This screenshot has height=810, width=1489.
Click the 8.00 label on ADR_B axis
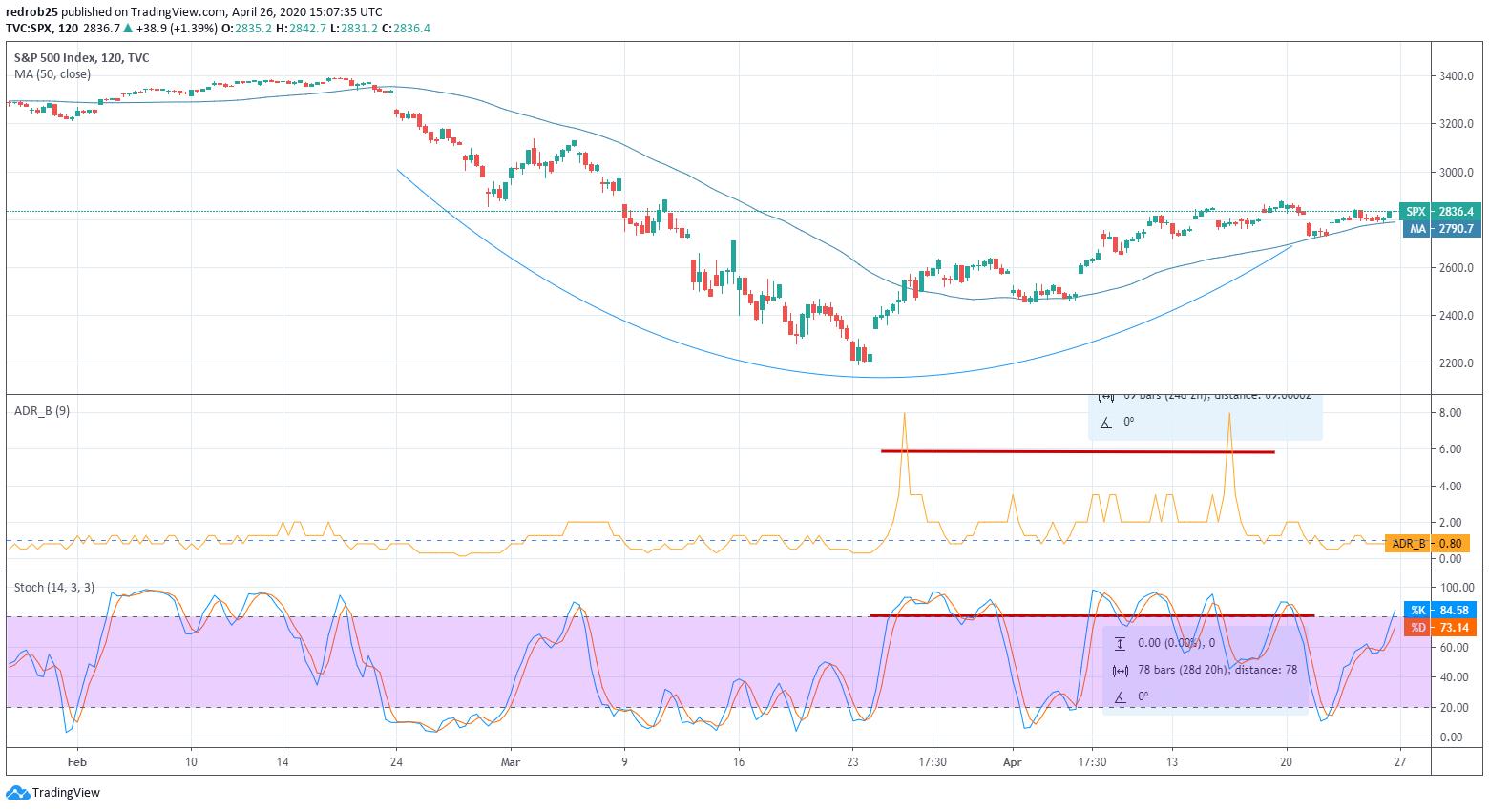click(x=1451, y=413)
